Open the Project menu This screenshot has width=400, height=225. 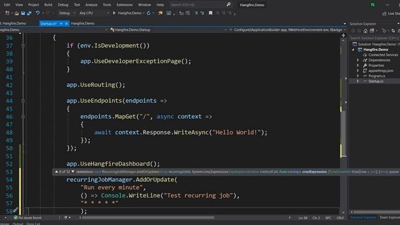tap(33, 4)
